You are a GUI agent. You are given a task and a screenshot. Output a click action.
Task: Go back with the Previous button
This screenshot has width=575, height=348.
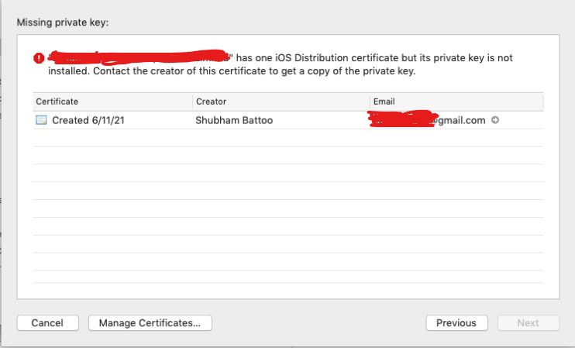click(456, 322)
